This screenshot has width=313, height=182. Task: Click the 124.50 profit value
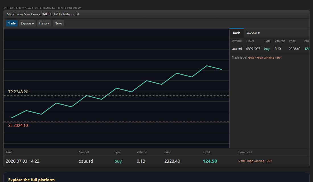click(x=210, y=161)
